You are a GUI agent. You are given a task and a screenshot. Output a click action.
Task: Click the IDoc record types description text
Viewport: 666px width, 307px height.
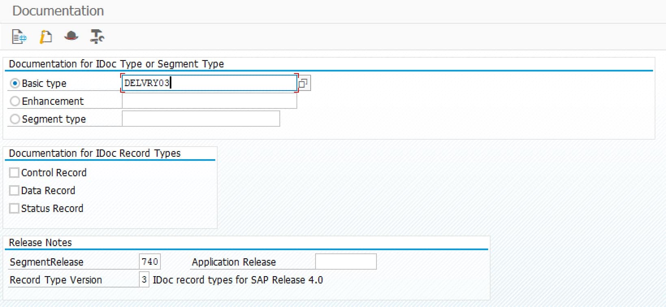tap(238, 280)
